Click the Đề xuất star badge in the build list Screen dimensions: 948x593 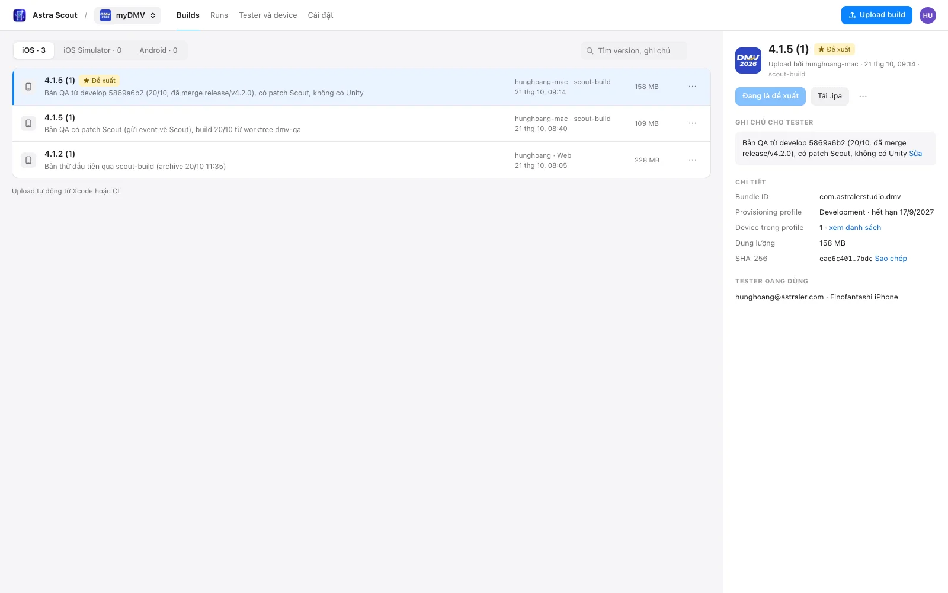[x=100, y=81]
